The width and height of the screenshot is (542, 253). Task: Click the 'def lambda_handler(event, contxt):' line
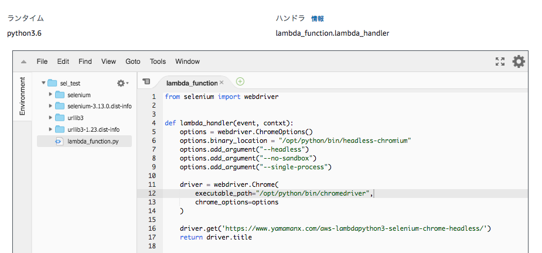229,123
